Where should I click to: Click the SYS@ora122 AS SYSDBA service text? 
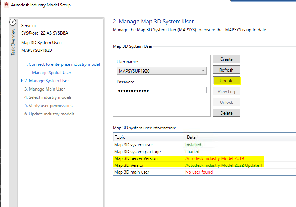click(45, 33)
